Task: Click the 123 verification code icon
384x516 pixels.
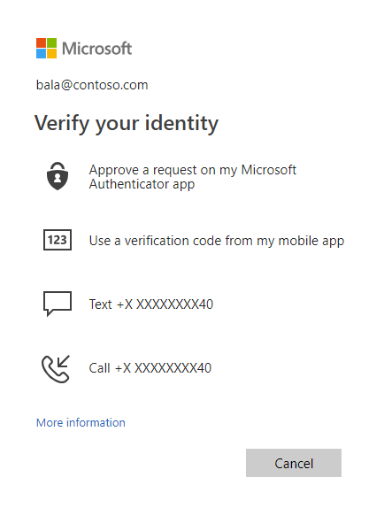Action: (x=58, y=240)
